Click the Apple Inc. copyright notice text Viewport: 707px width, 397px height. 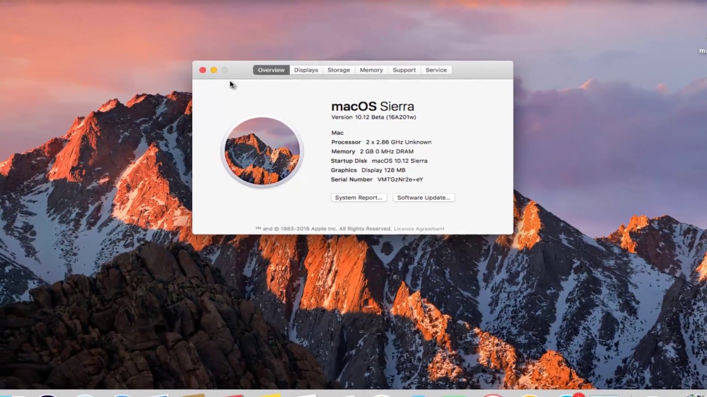coord(323,229)
